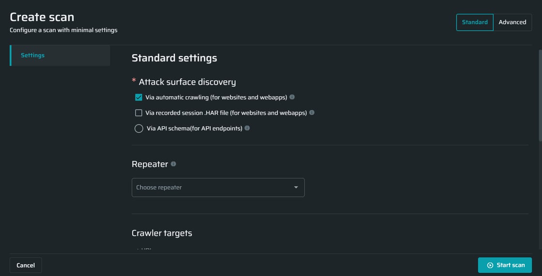
Task: Click the Crawler targets section heading
Action: click(162, 233)
